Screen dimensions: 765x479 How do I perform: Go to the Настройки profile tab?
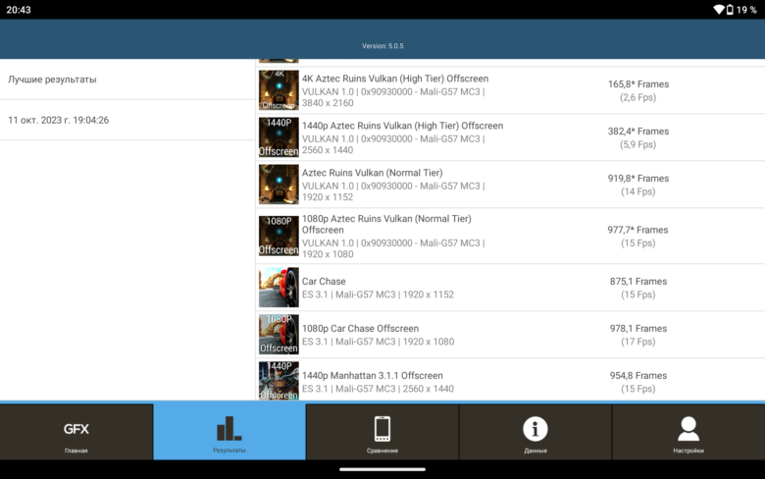coord(688,432)
